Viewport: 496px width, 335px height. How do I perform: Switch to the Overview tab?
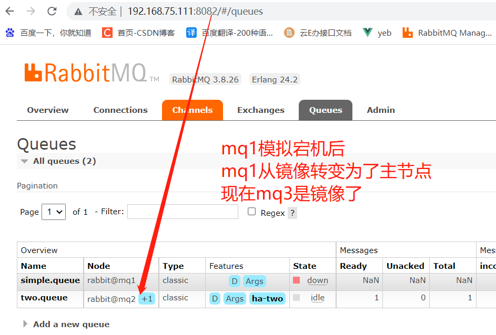point(48,110)
